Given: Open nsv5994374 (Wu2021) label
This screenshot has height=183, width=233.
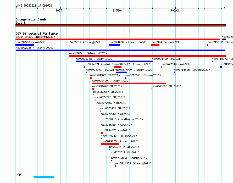Looking at the screenshot, I should [x=166, y=42].
